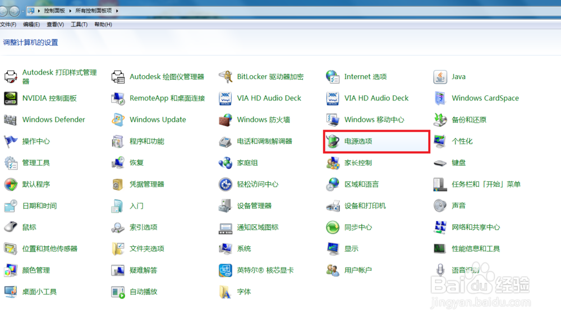Open the 文件夹选项 link
561x322 pixels.
tap(146, 249)
